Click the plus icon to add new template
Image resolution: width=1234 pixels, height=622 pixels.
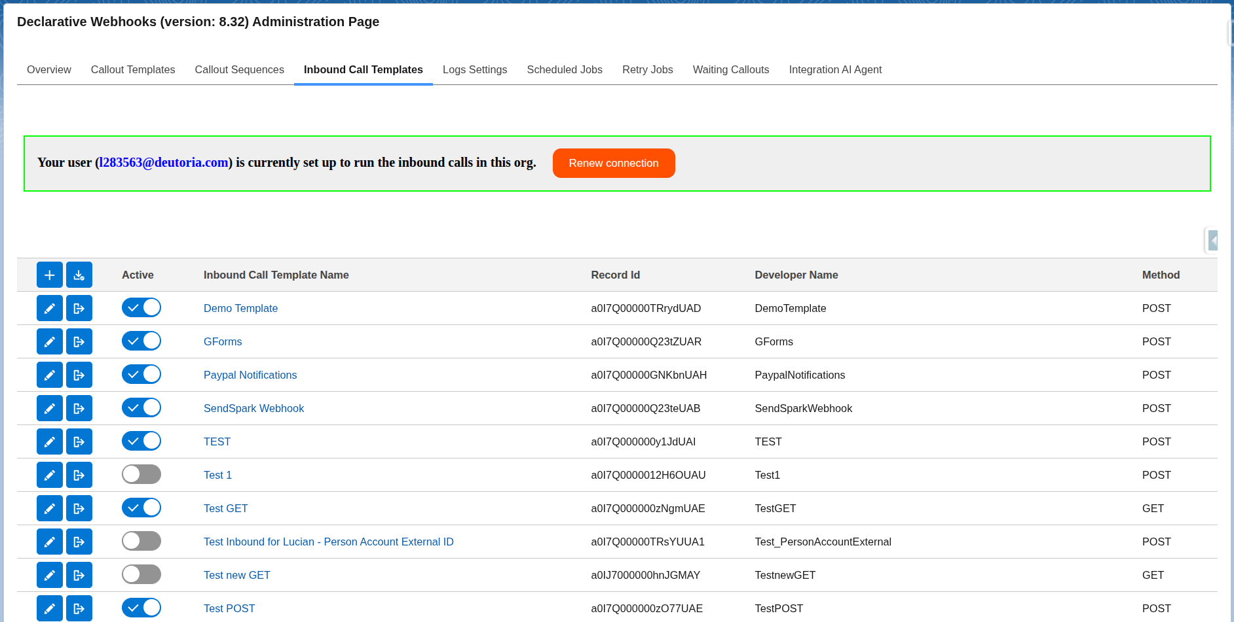coord(50,275)
